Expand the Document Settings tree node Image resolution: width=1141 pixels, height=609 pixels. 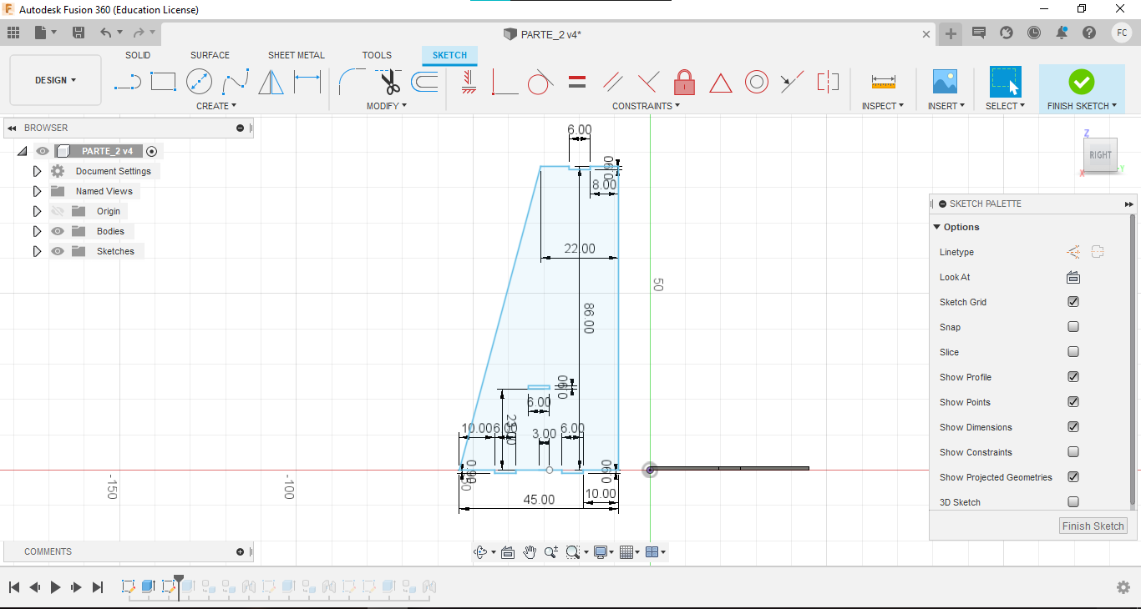[37, 171]
